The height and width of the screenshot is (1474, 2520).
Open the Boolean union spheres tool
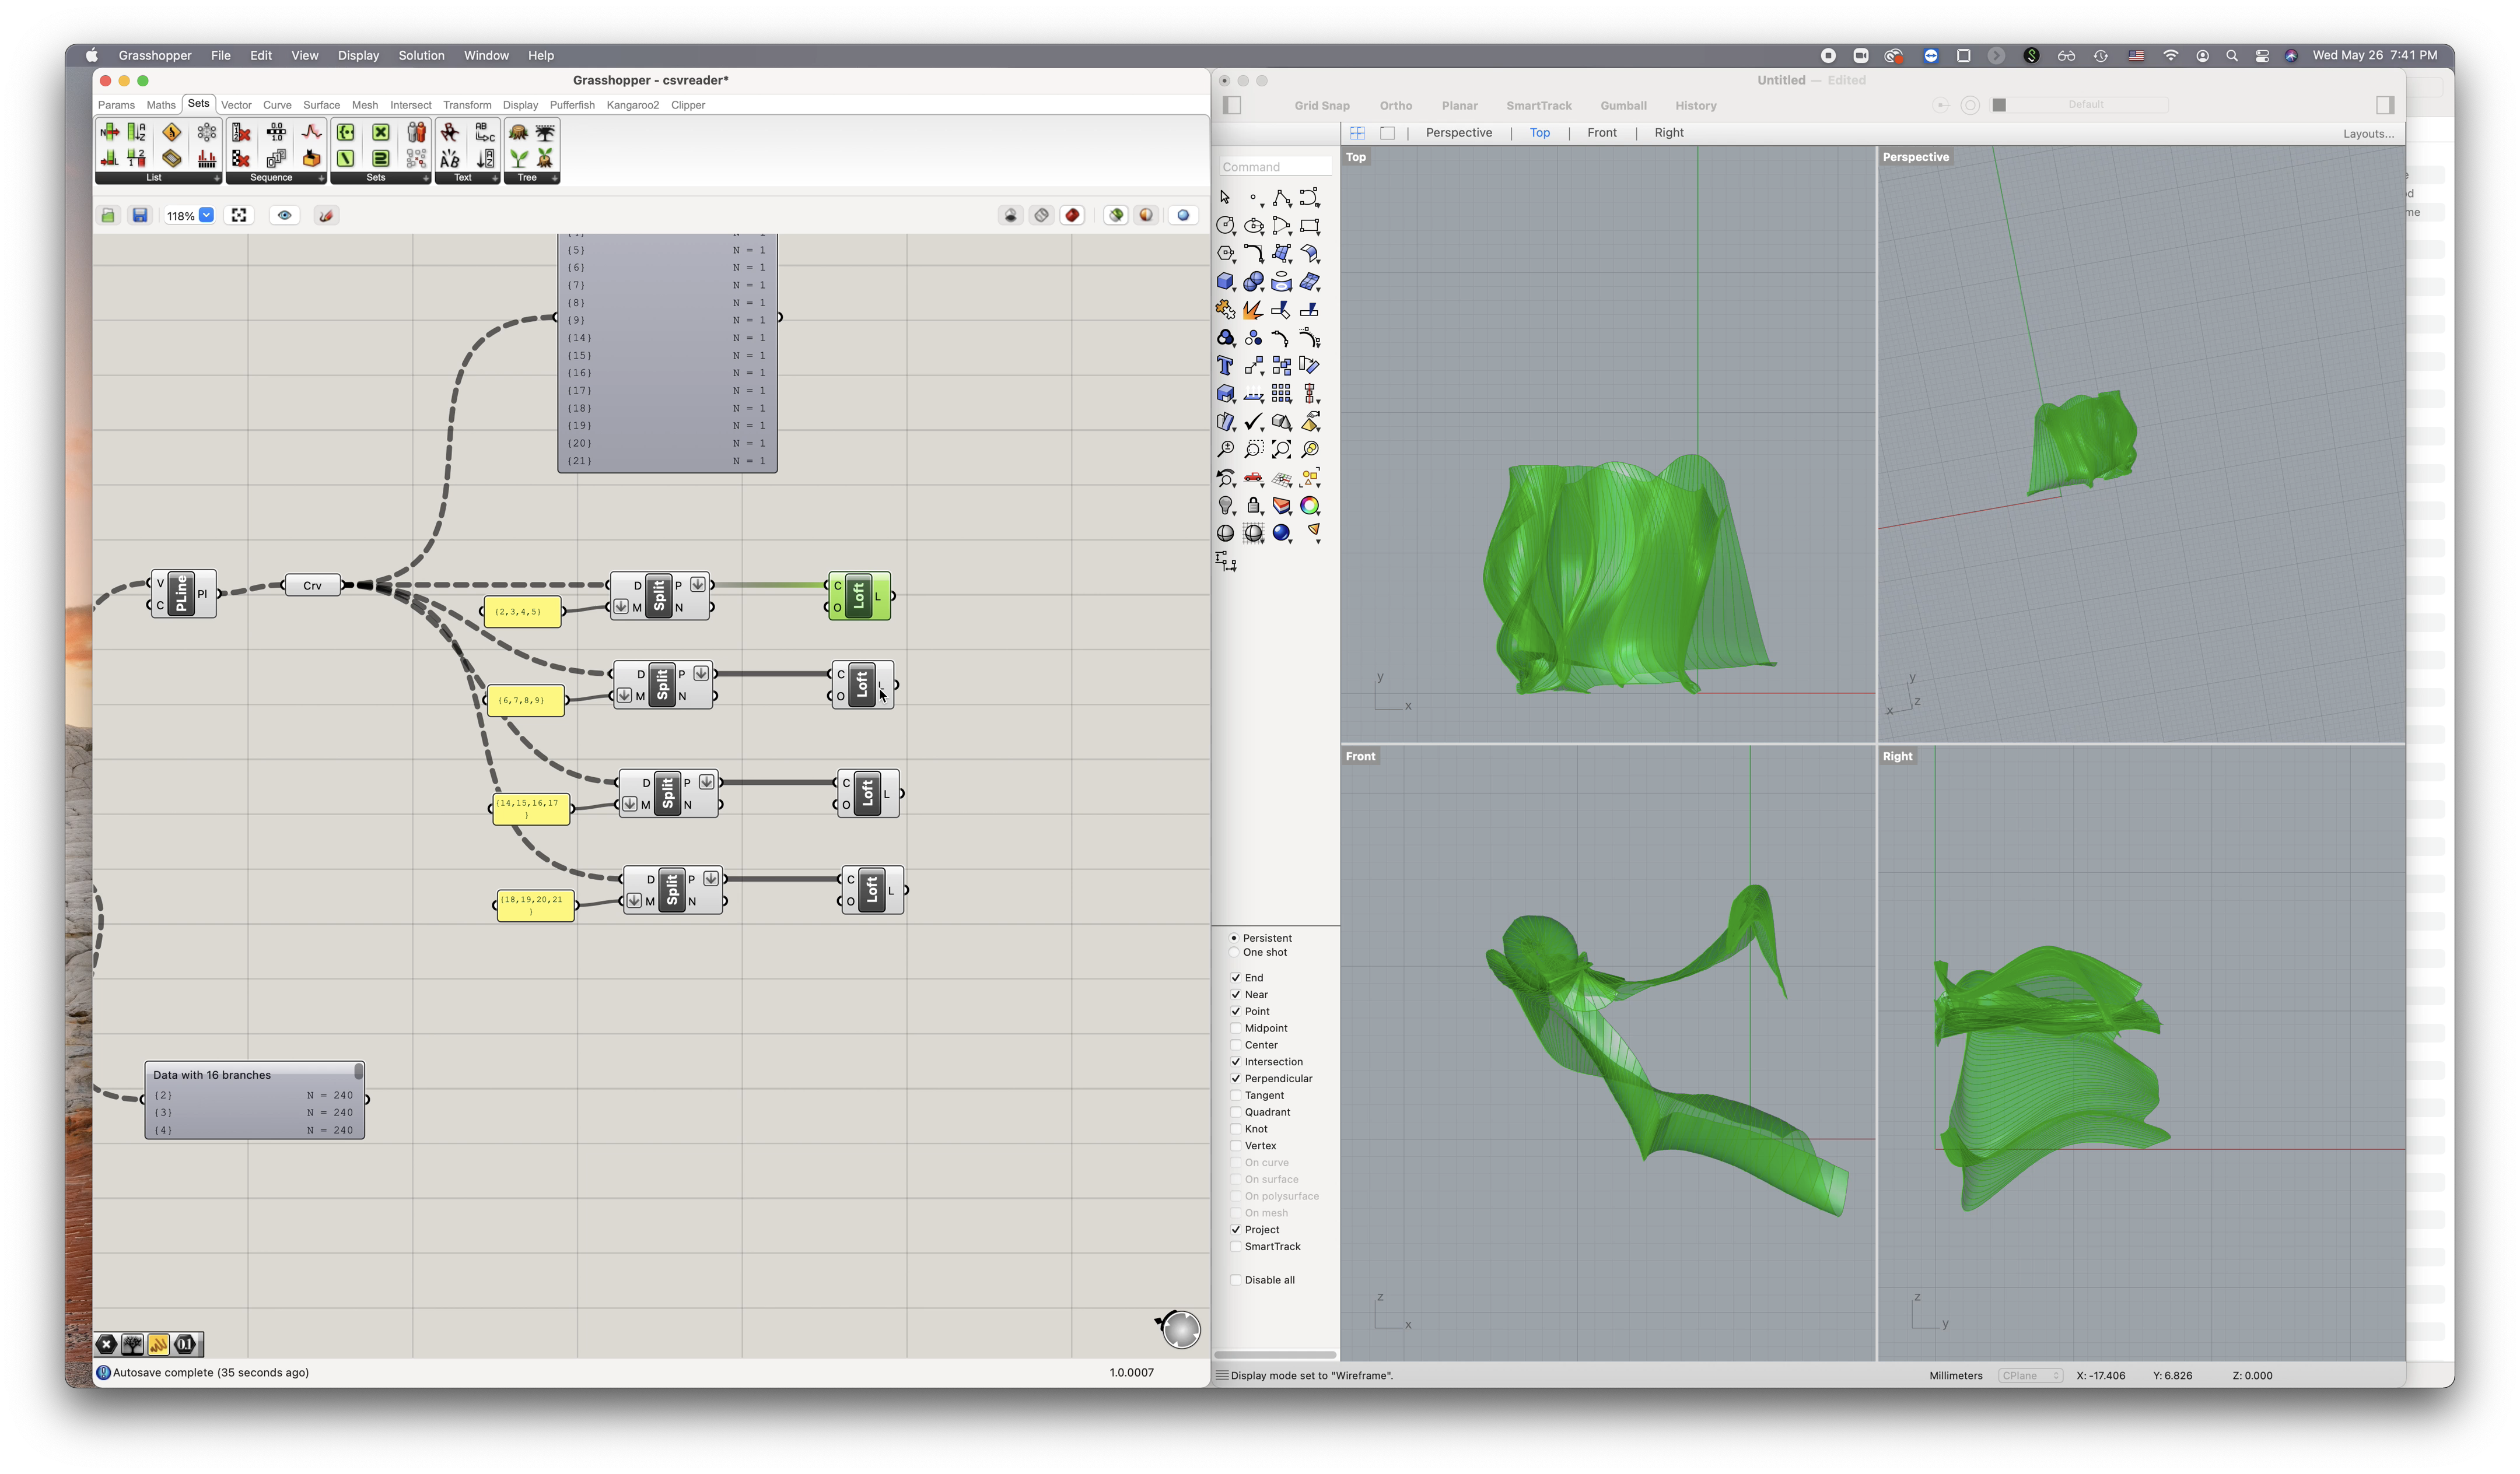click(x=1253, y=282)
